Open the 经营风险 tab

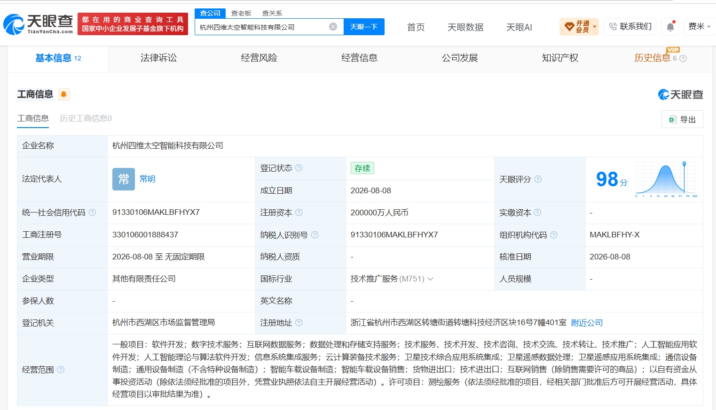(x=259, y=58)
